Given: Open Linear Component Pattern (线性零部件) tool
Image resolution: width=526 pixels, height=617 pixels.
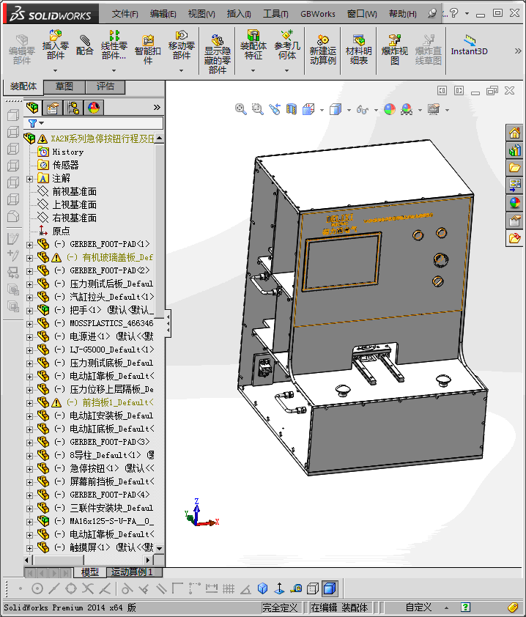Looking at the screenshot, I should pos(114,45).
